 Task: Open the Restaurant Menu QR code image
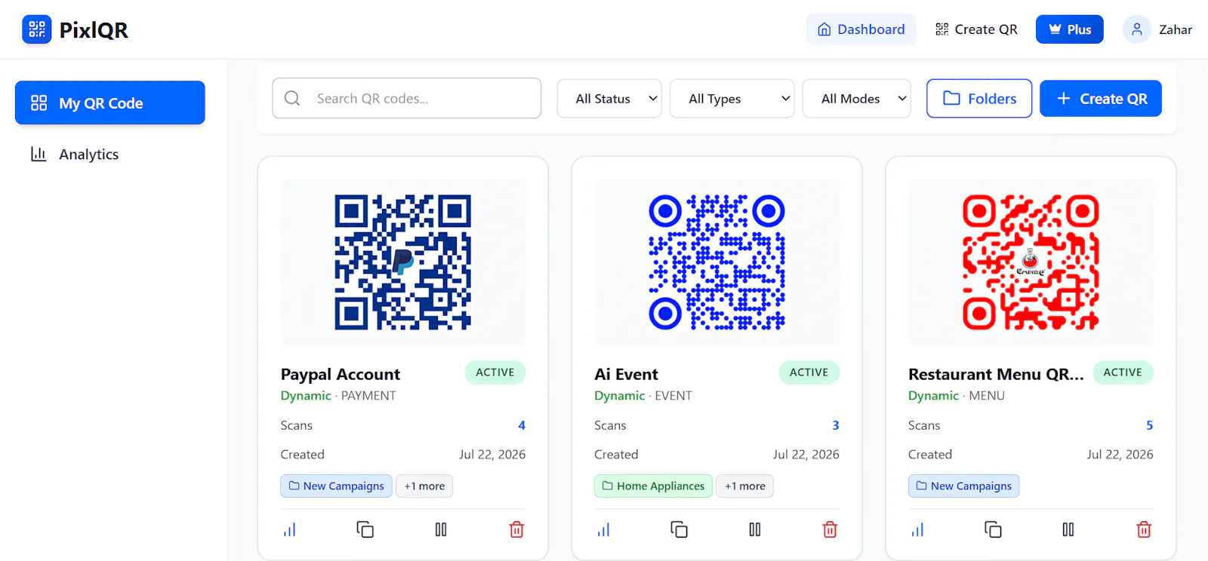click(1031, 262)
